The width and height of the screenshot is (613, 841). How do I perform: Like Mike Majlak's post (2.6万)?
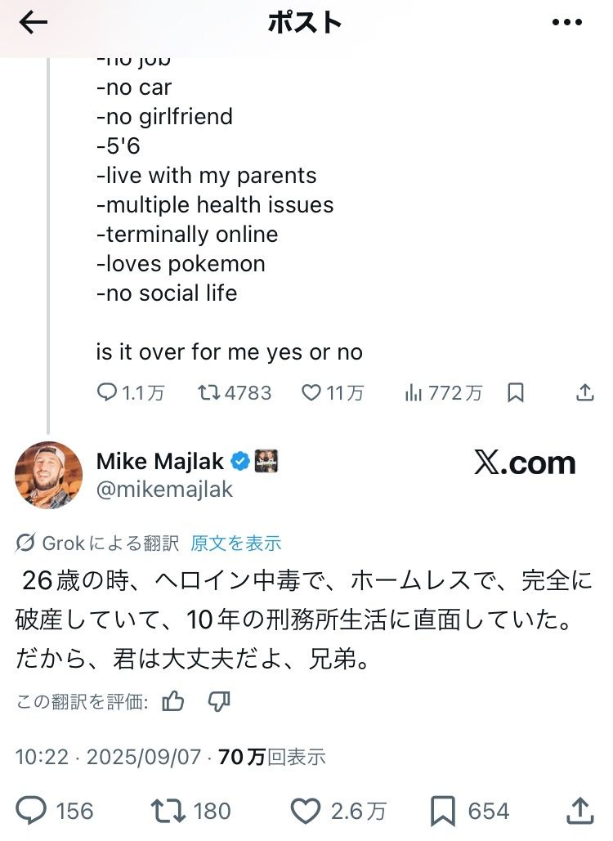point(306,811)
